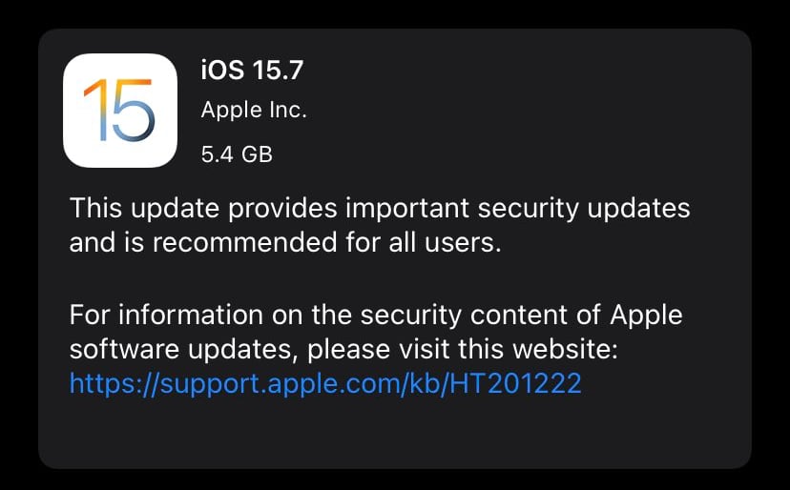Click the HT201222 portion of the URL
790x490 pixels.
[515, 383]
